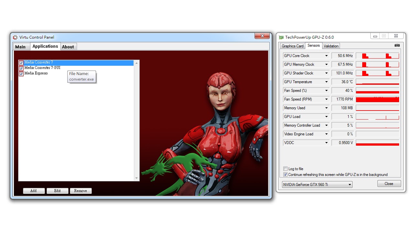Click the Virtu Control Panel title bar icon

point(15,37)
